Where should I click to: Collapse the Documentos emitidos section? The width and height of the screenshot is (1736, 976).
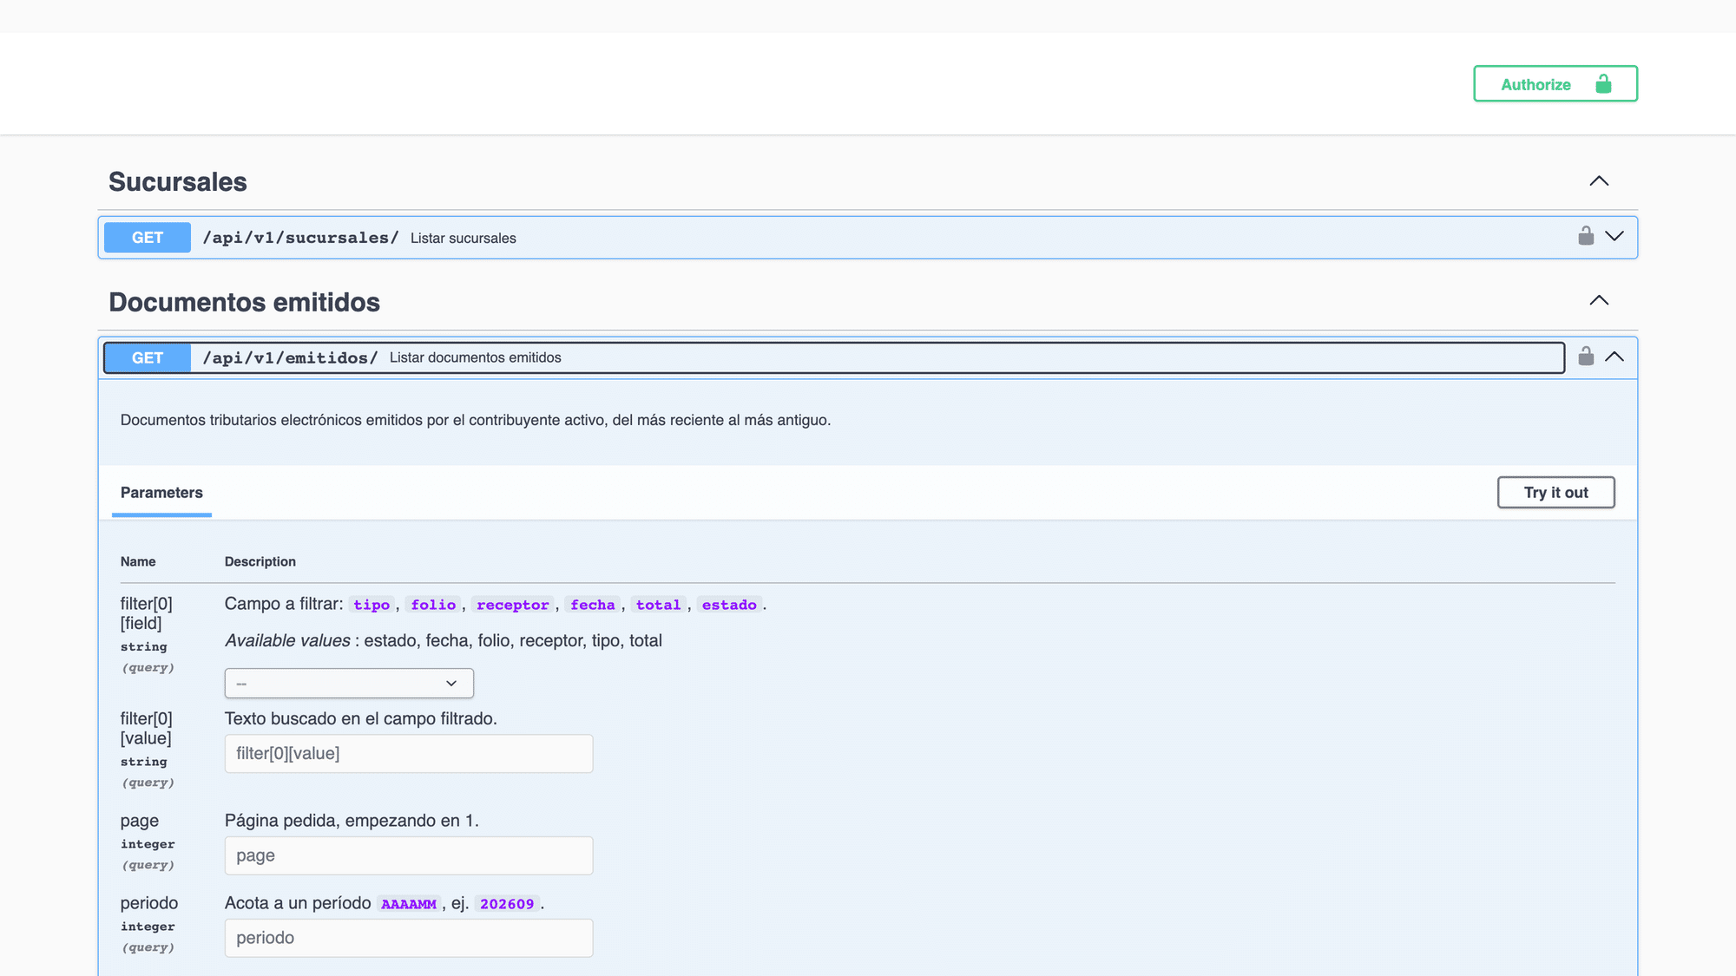coord(1599,301)
